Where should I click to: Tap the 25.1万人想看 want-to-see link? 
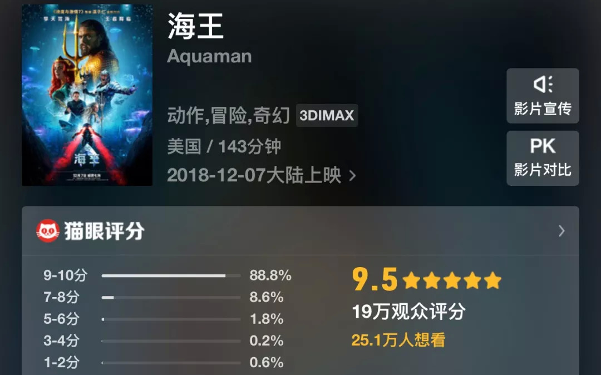point(398,340)
